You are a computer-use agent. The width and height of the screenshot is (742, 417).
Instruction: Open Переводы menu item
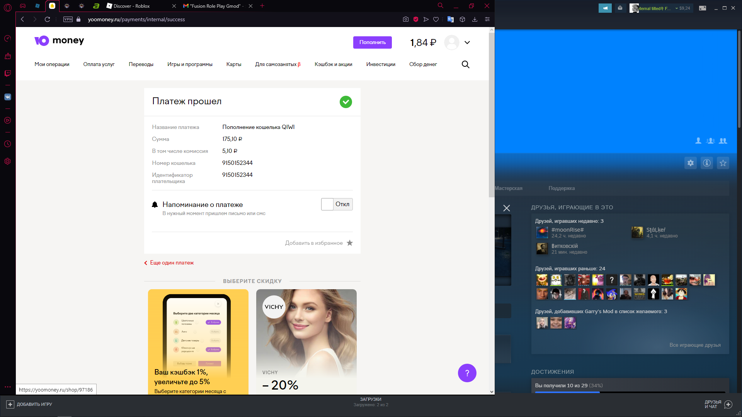(x=141, y=64)
